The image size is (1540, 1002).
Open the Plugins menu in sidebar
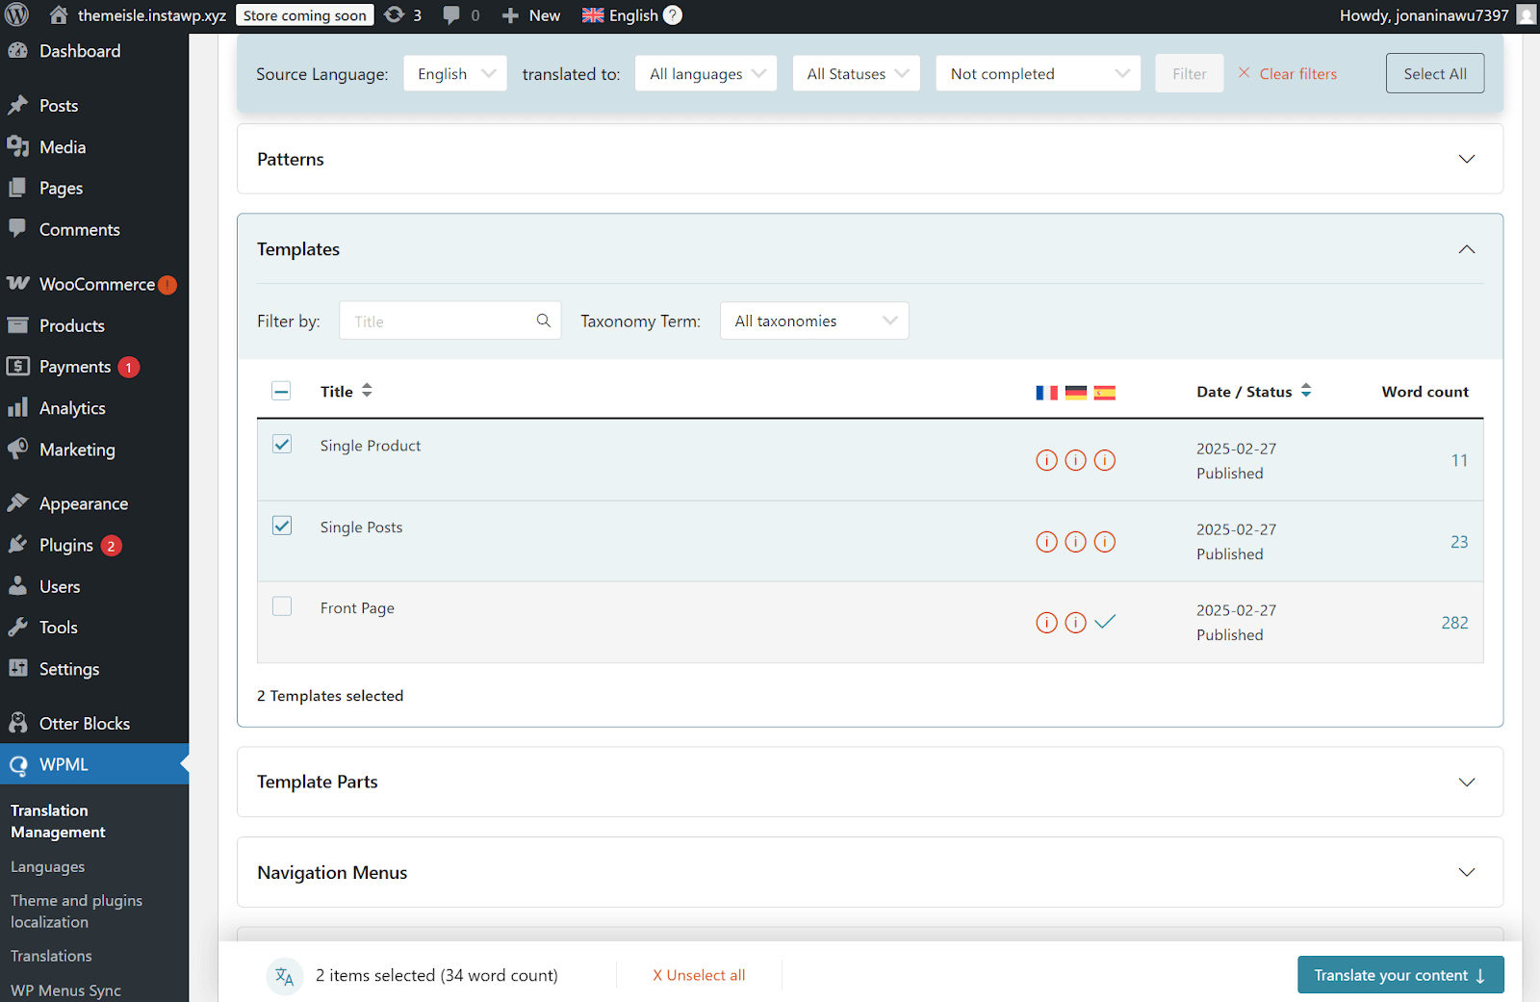pyautogui.click(x=66, y=546)
